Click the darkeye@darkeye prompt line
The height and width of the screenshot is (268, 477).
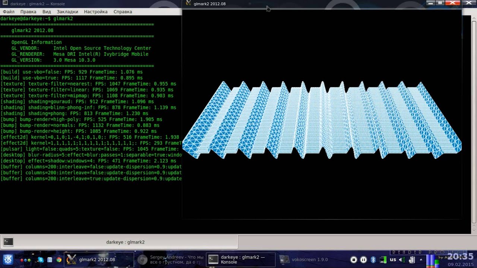[x=37, y=18]
